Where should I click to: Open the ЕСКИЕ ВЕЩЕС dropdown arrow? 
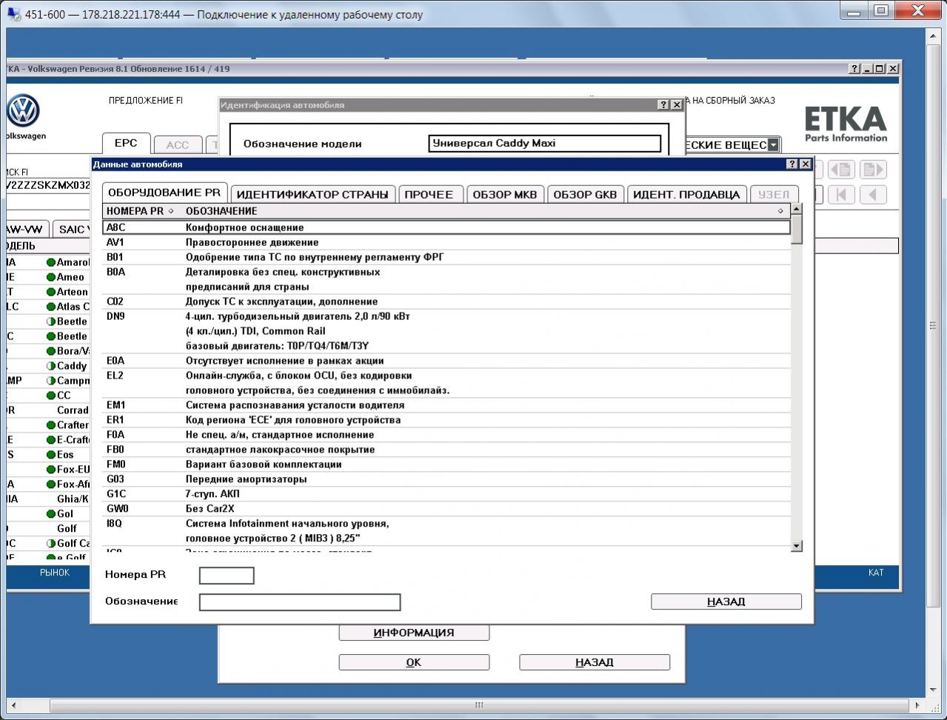click(x=773, y=145)
